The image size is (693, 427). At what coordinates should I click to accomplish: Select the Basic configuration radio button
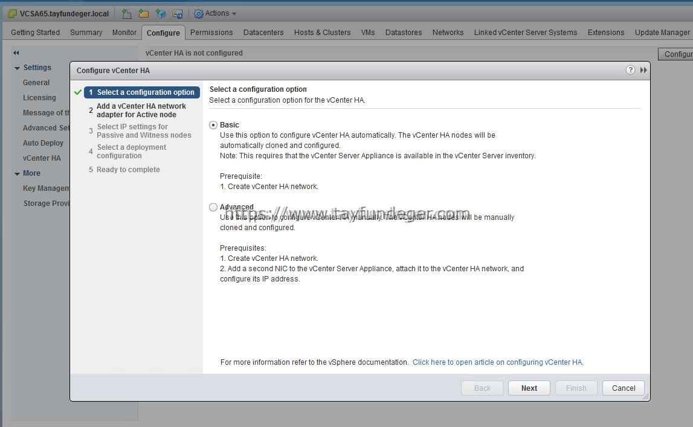[213, 125]
